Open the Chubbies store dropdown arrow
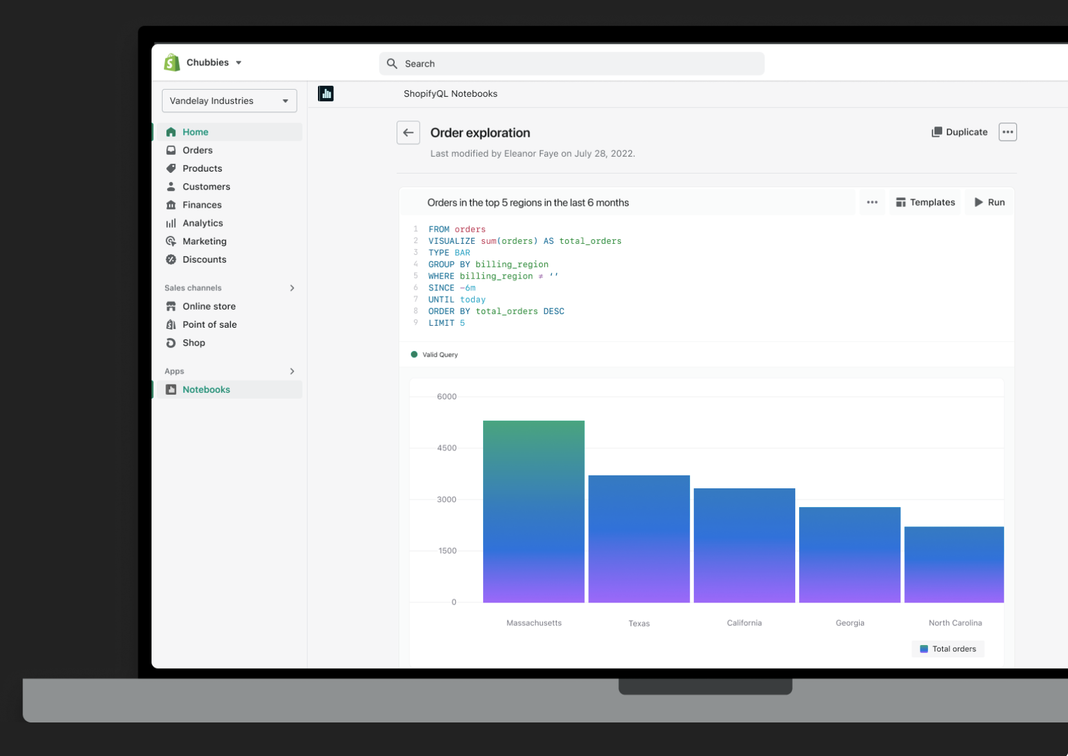This screenshot has width=1068, height=756. (239, 63)
